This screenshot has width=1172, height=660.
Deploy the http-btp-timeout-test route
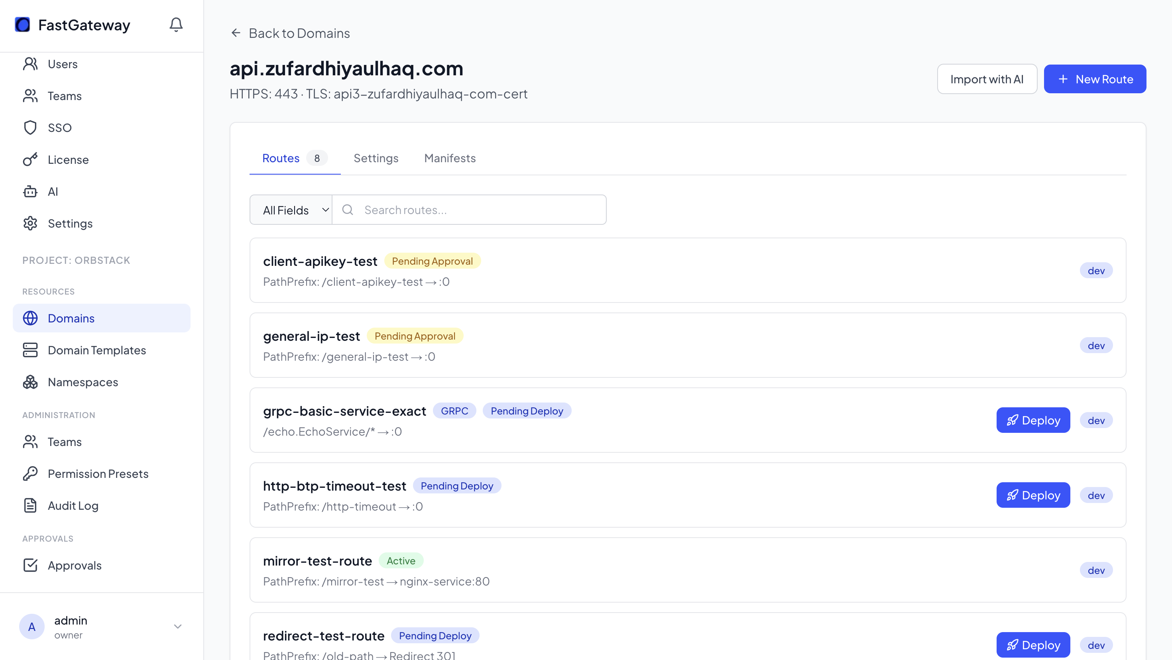coord(1033,495)
